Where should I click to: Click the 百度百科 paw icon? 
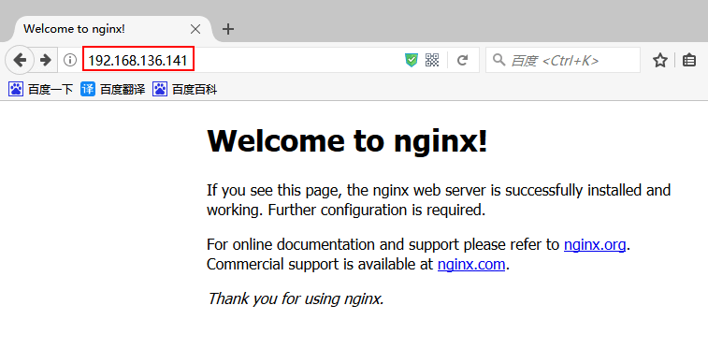coord(160,90)
